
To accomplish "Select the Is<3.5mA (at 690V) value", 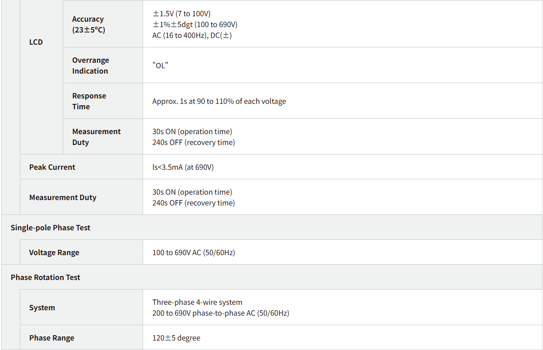I will click(183, 167).
